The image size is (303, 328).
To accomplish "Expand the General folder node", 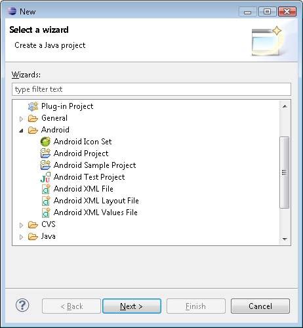I will [x=21, y=119].
